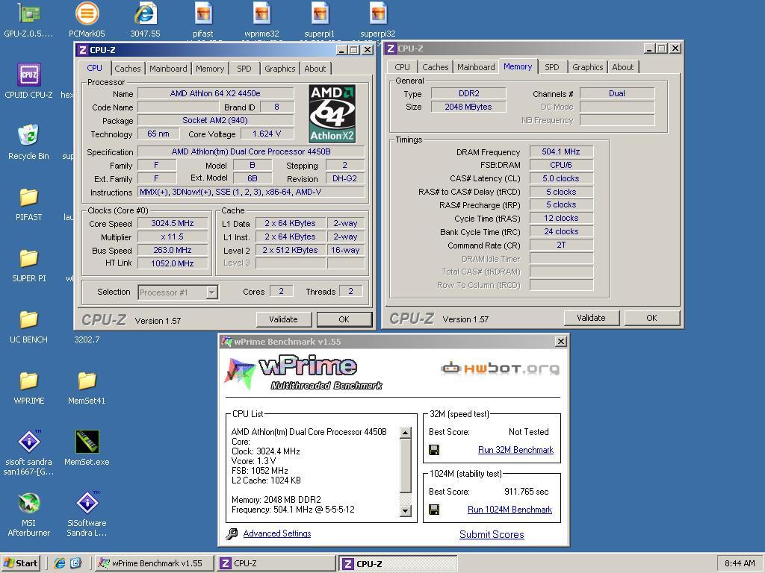This screenshot has width=765, height=573.
Task: Click the AMD Athlon X2 logo image
Action: 332,113
